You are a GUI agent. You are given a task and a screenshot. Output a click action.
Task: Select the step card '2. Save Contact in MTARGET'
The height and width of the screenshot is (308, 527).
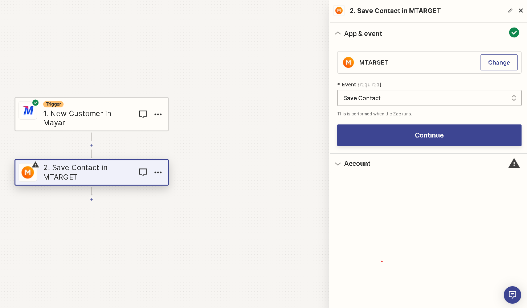tap(91, 172)
